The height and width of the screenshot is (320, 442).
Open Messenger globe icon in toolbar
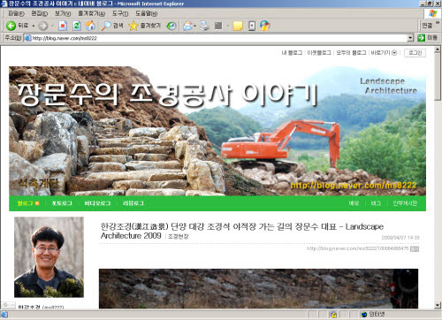coord(265,26)
